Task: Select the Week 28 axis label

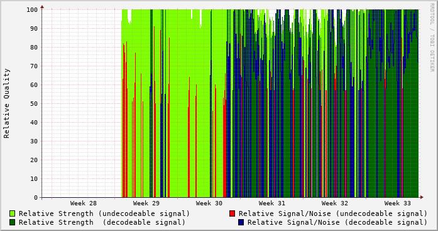Action: [x=83, y=203]
